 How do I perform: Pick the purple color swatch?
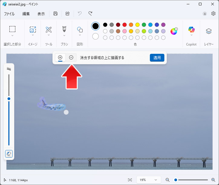[163, 25]
